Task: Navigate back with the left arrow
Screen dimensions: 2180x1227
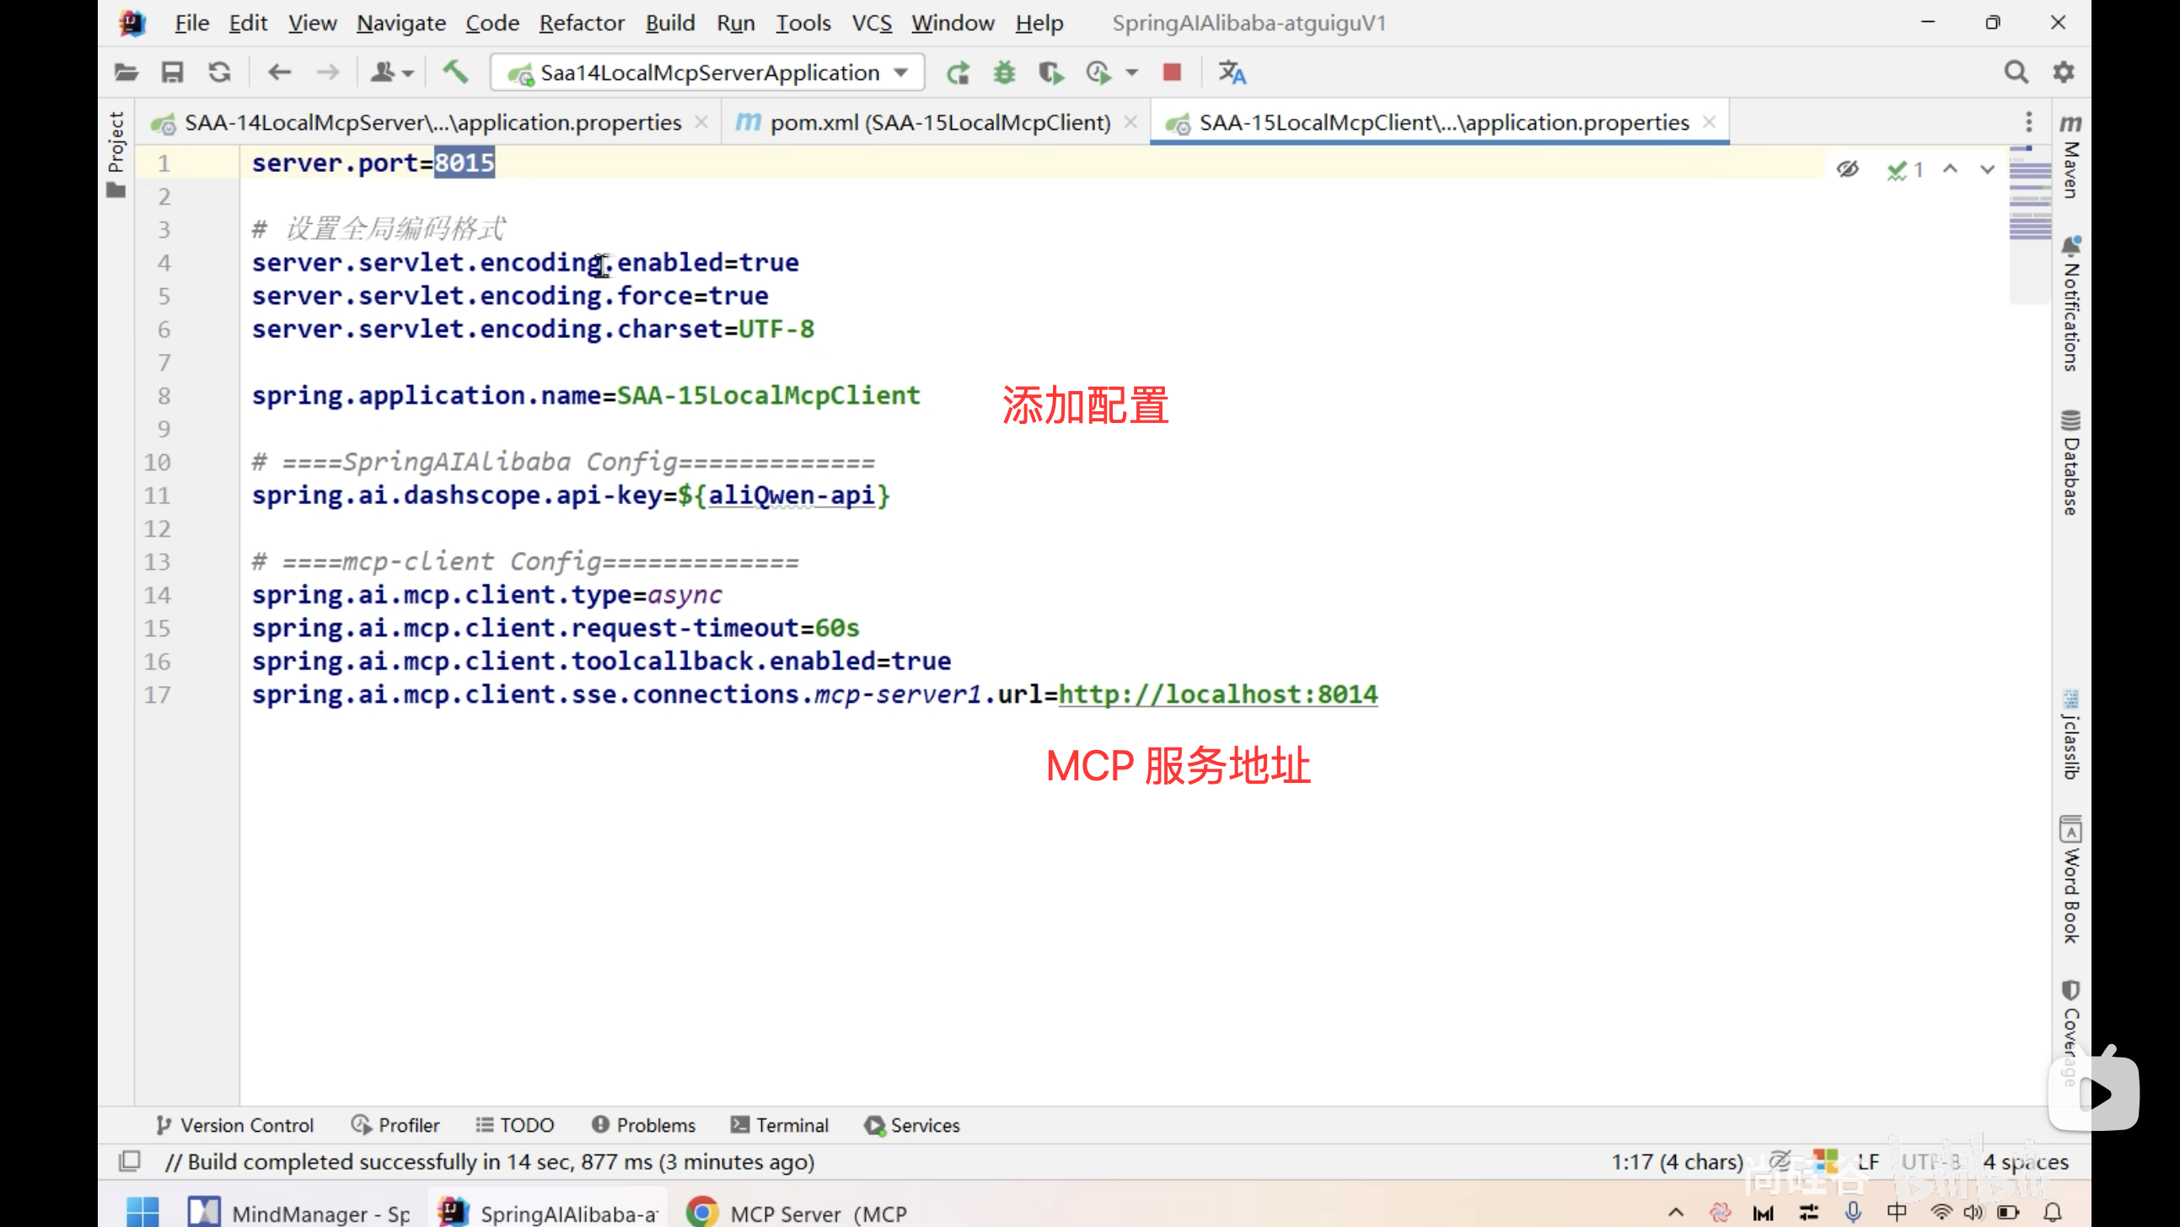Action: (x=279, y=72)
